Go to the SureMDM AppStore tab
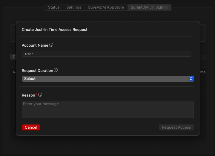The width and height of the screenshot is (215, 156). point(106,7)
